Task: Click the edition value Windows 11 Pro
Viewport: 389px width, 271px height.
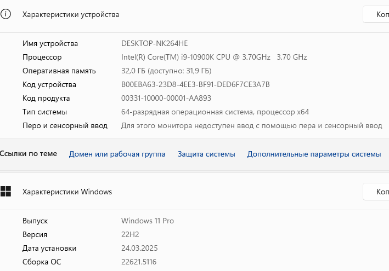Action: coord(148,221)
